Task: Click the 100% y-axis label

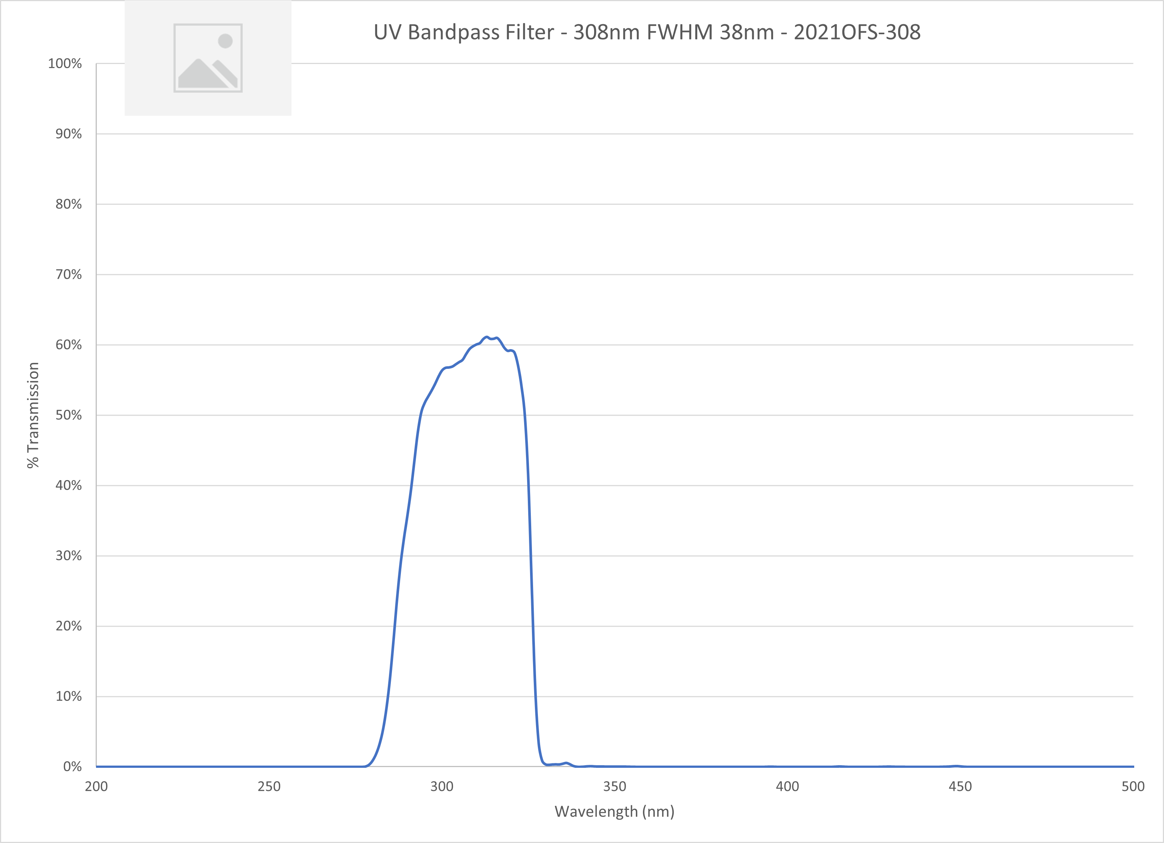Action: click(65, 64)
